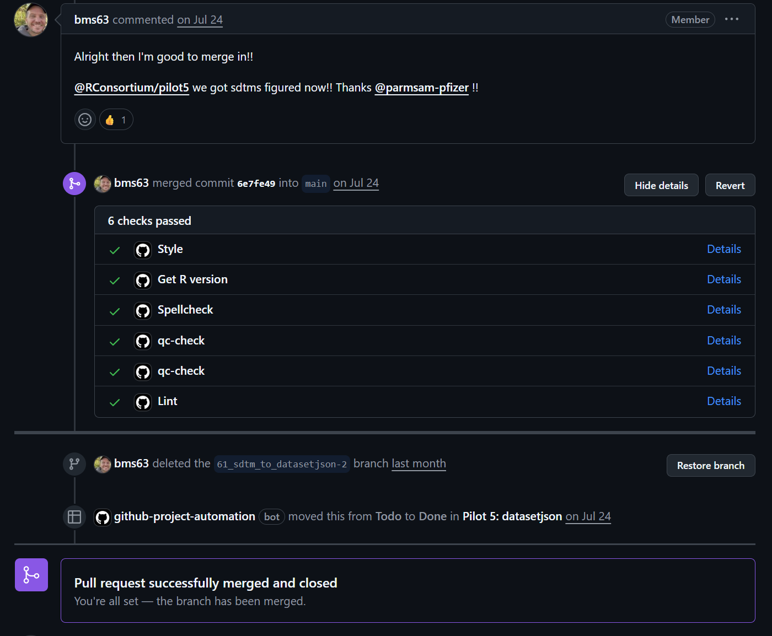Click the GitHub icon beside Style check
This screenshot has height=636, width=772.
pyautogui.click(x=143, y=250)
